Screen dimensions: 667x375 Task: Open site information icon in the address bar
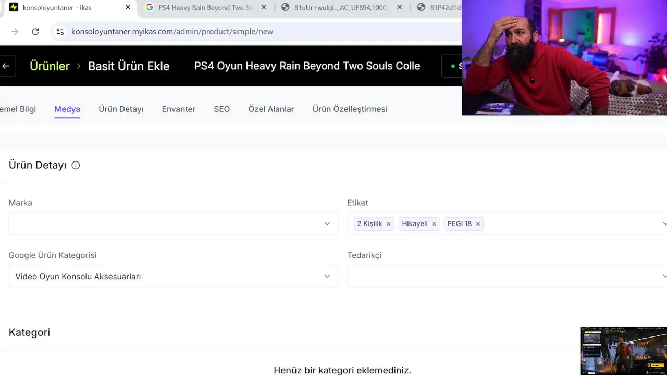pyautogui.click(x=60, y=32)
